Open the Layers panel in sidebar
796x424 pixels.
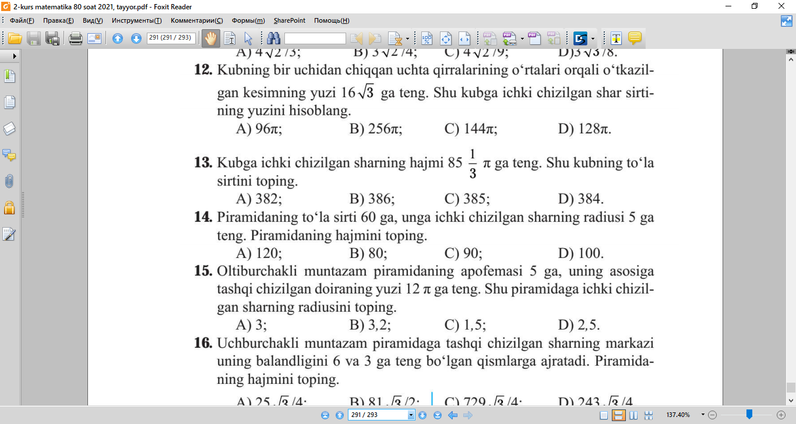[9, 129]
